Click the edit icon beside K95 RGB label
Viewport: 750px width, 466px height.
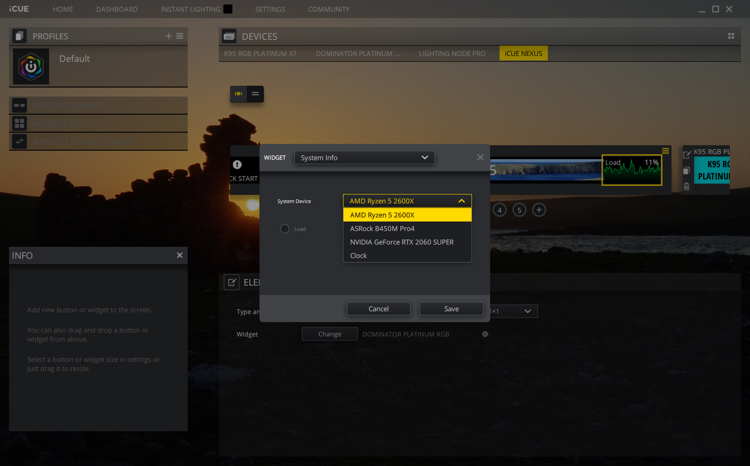click(x=687, y=154)
